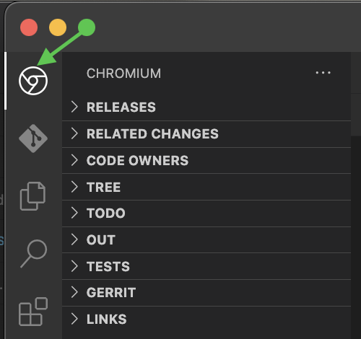Click the yellow minimize window button
The height and width of the screenshot is (339, 361).
tap(58, 27)
